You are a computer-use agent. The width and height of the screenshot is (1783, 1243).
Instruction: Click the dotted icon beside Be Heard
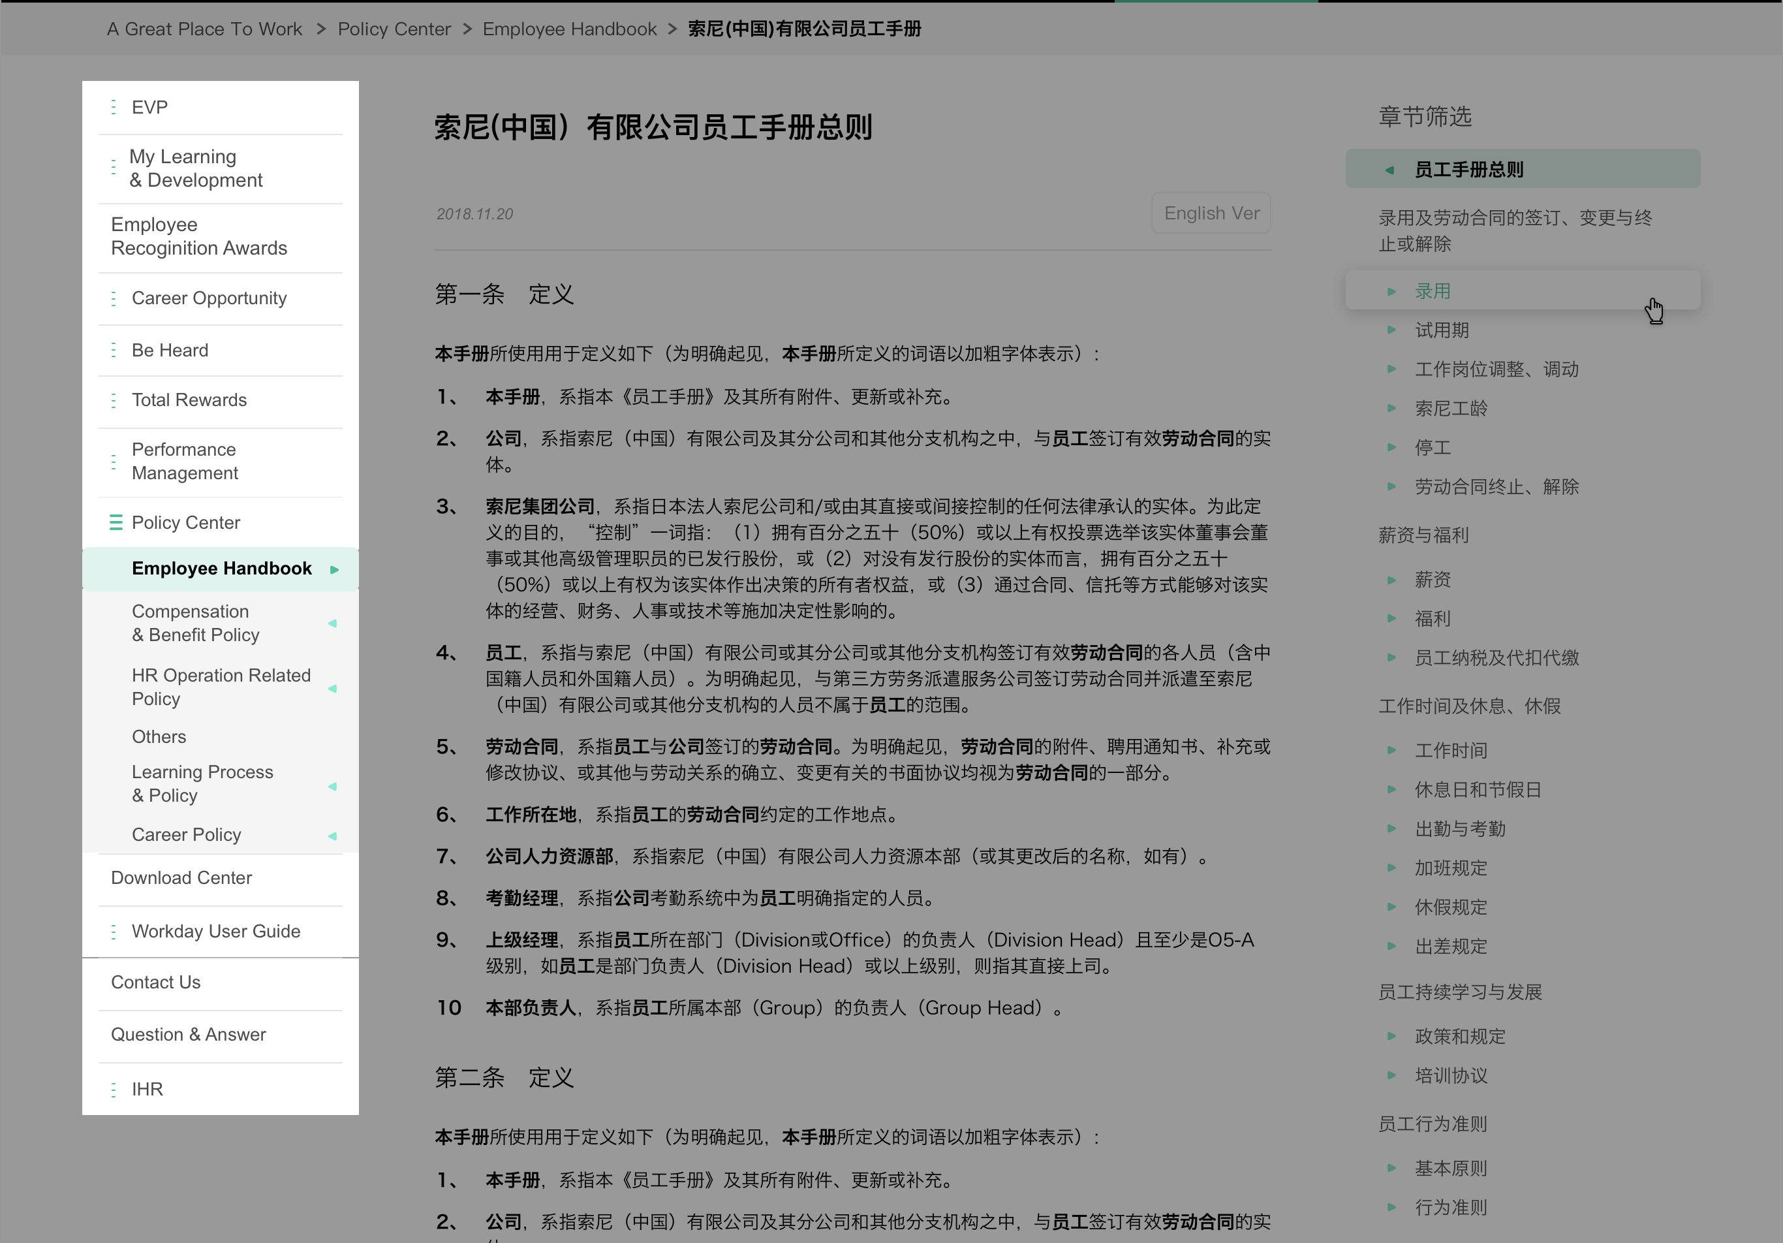114,351
